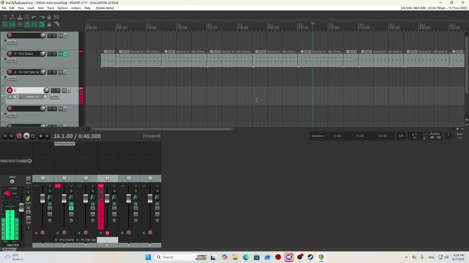Open the ENG language indicator in the tray
This screenshot has height=263, width=469.
(431, 257)
